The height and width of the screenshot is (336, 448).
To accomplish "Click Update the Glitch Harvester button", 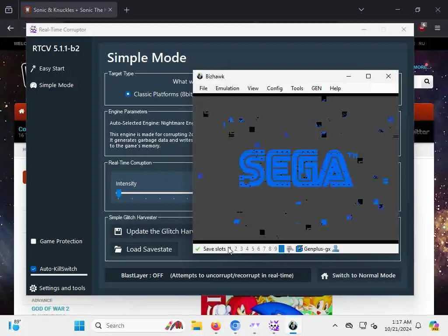I will [152, 231].
